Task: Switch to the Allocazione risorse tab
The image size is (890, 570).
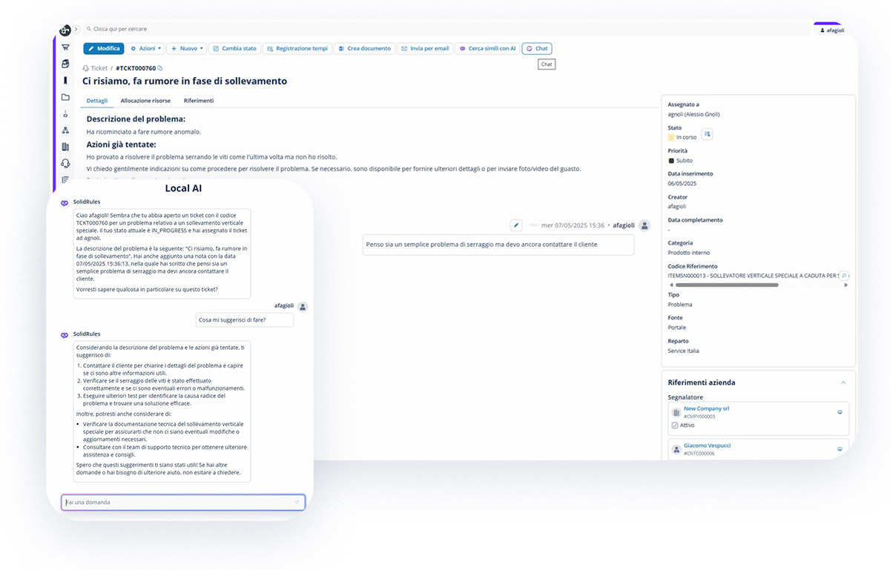Action: (x=145, y=101)
